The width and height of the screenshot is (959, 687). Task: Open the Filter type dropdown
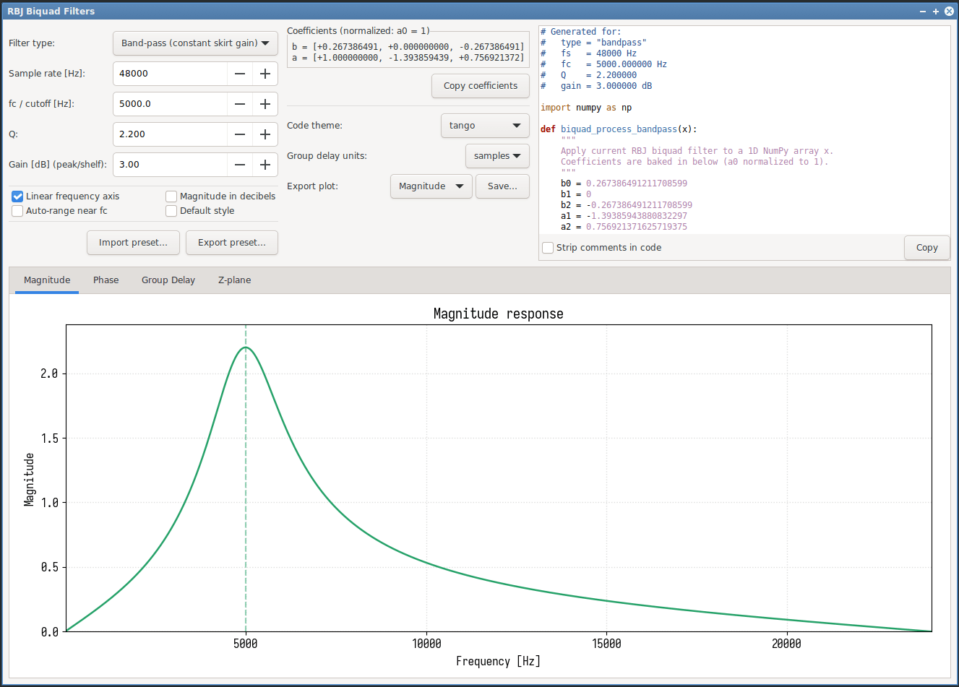tap(195, 43)
